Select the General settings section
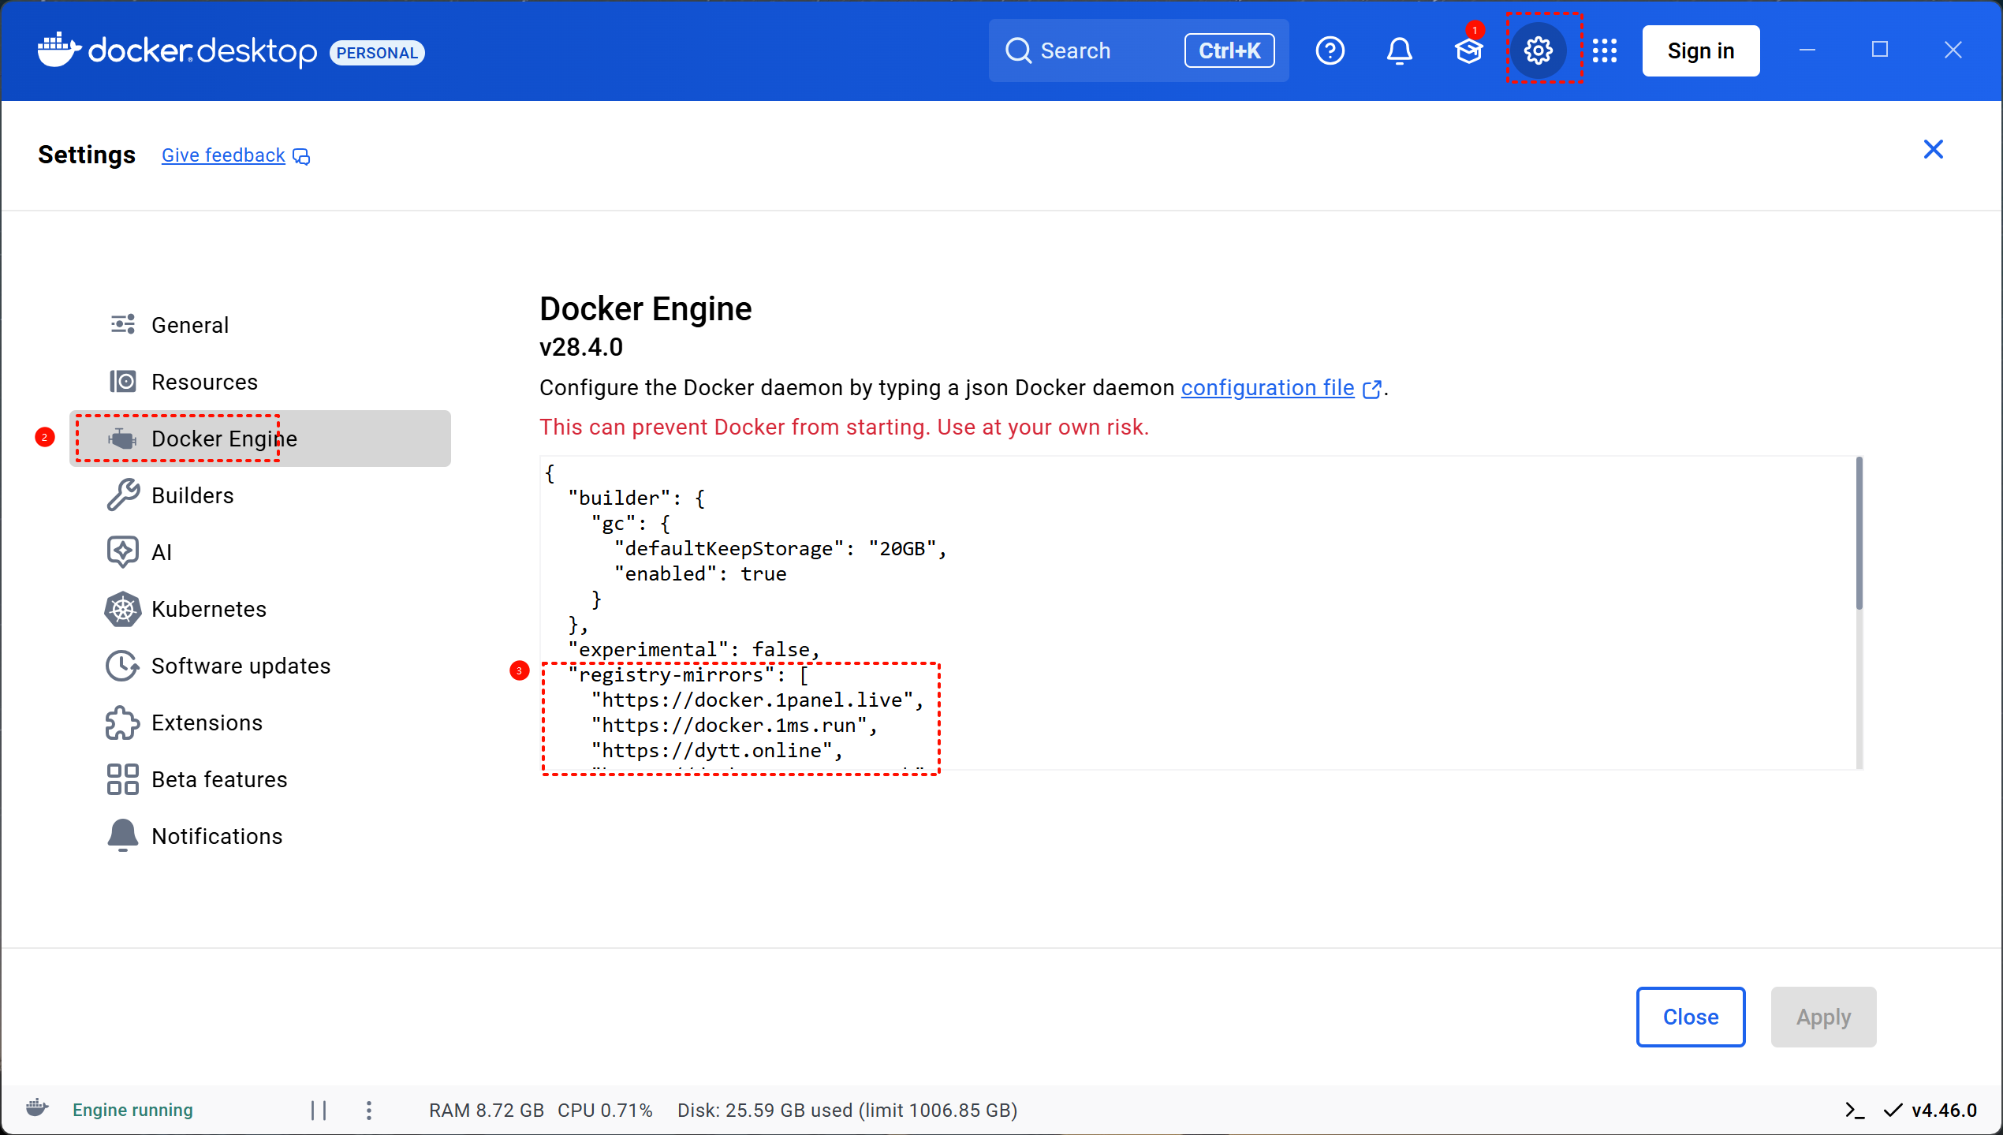 coord(189,325)
